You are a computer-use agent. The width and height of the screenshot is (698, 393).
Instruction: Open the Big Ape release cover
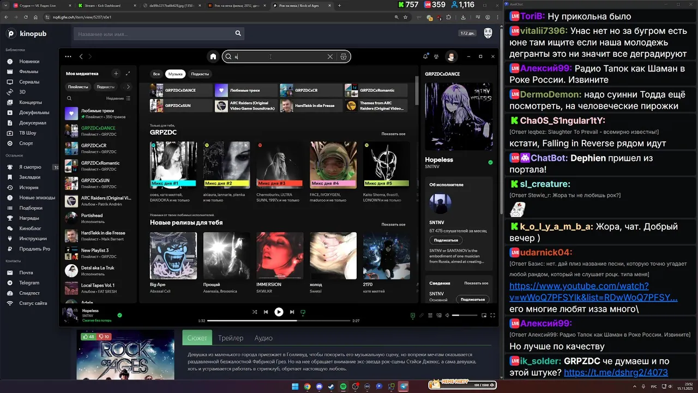coord(173,255)
